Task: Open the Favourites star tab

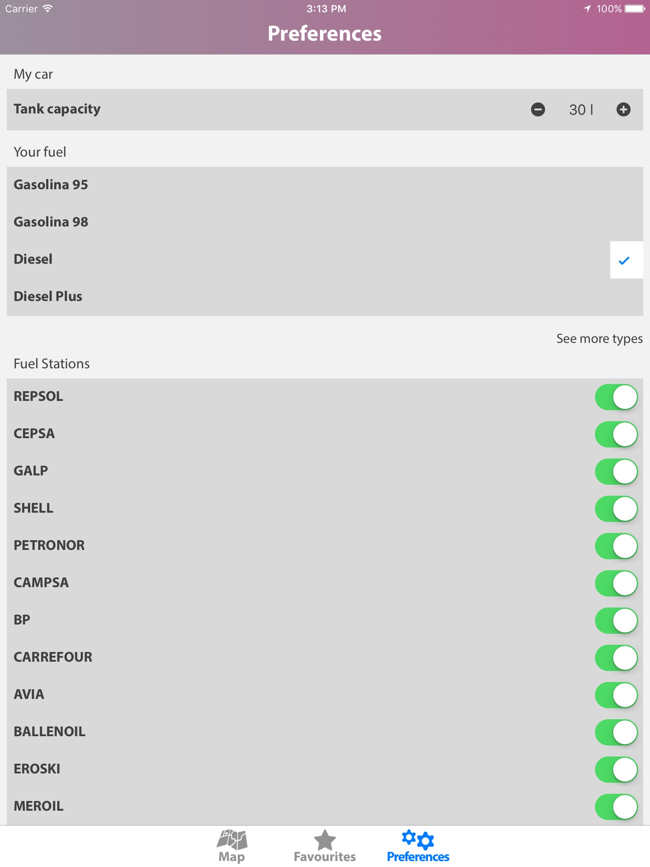Action: (x=325, y=846)
